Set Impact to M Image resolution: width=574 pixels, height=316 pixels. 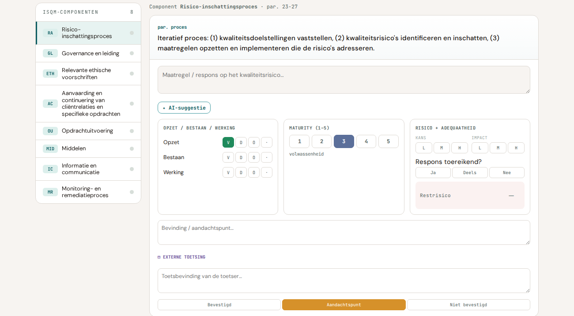tap(498, 148)
